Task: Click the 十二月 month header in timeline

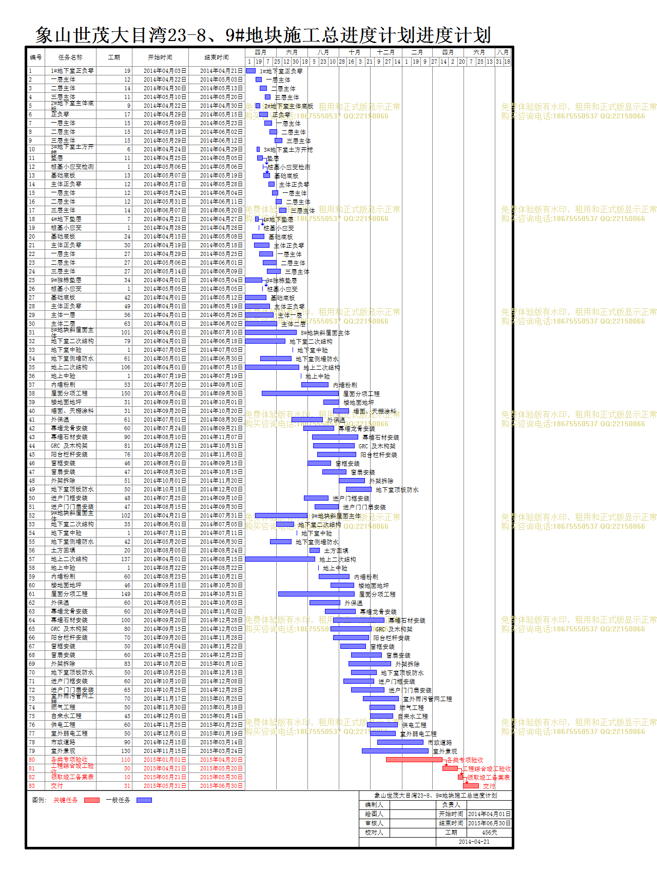Action: [386, 52]
